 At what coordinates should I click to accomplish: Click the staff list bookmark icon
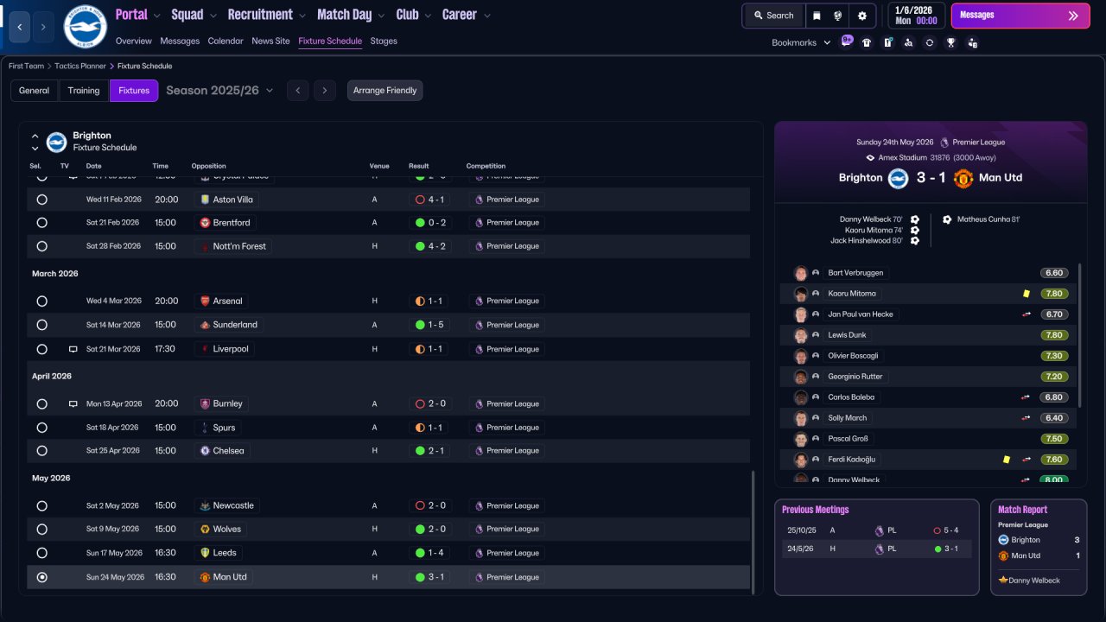click(x=972, y=42)
